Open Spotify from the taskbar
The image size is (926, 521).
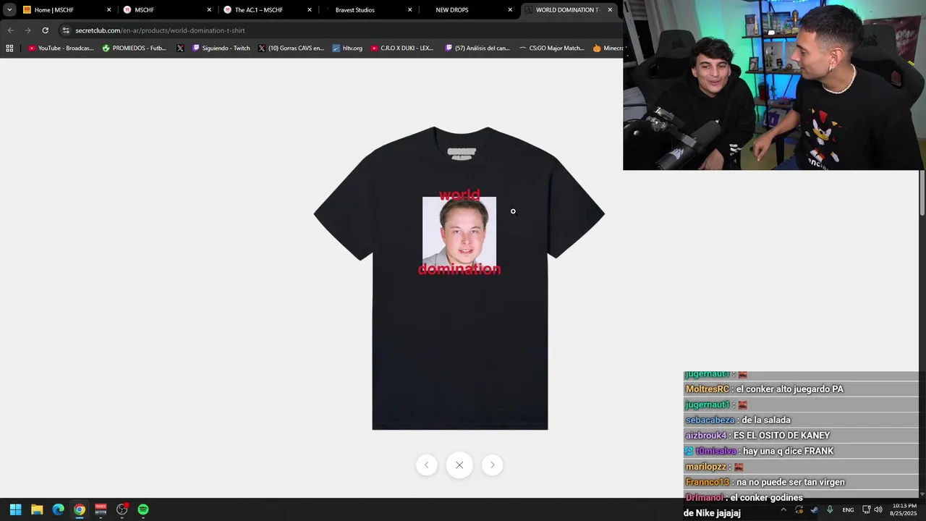coord(143,509)
